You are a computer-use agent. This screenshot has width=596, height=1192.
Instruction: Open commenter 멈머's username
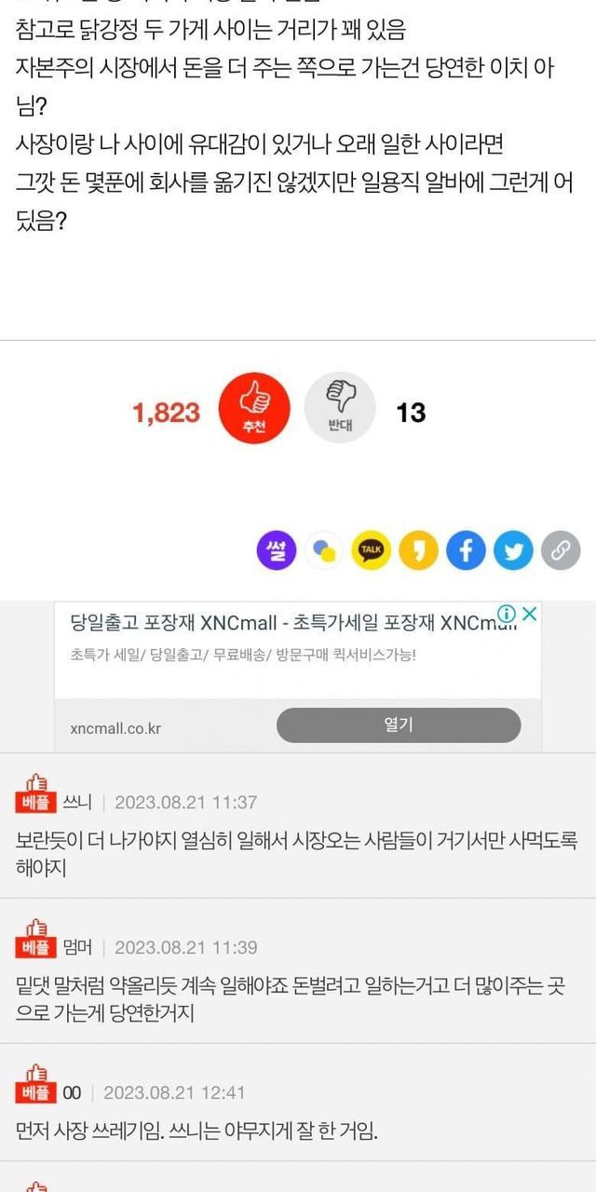coord(76,947)
